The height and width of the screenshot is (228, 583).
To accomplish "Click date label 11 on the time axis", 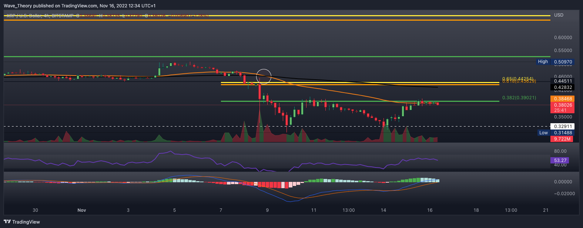I will [x=314, y=210].
